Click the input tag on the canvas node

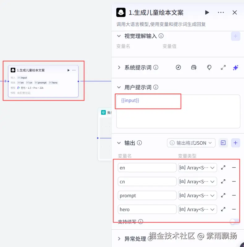(22, 78)
